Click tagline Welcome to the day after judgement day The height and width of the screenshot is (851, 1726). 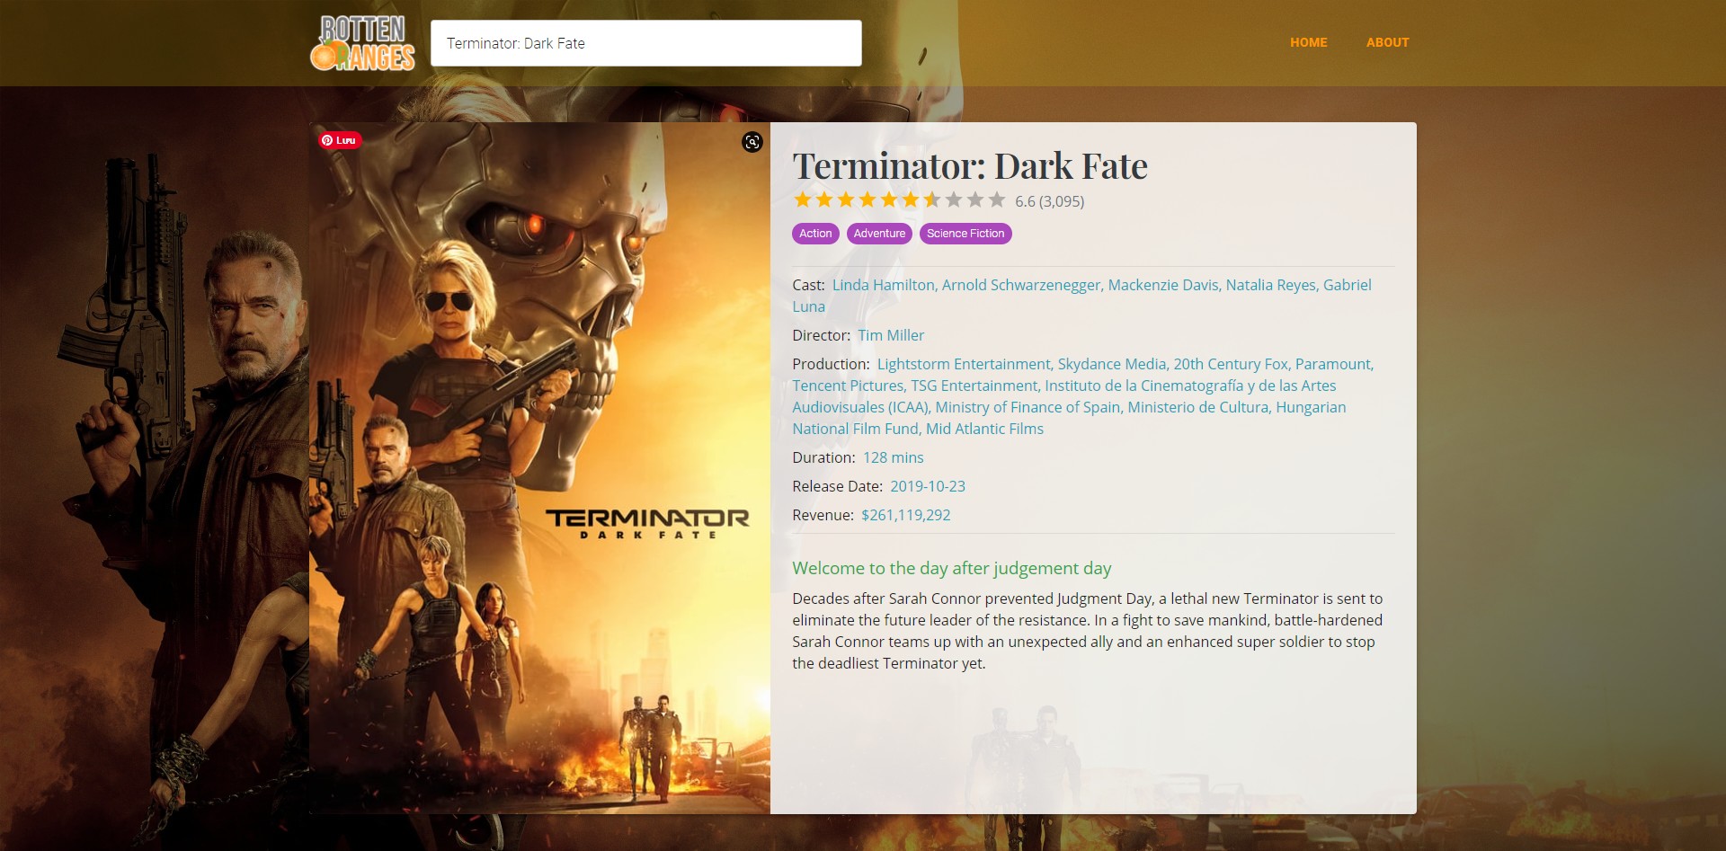951,568
